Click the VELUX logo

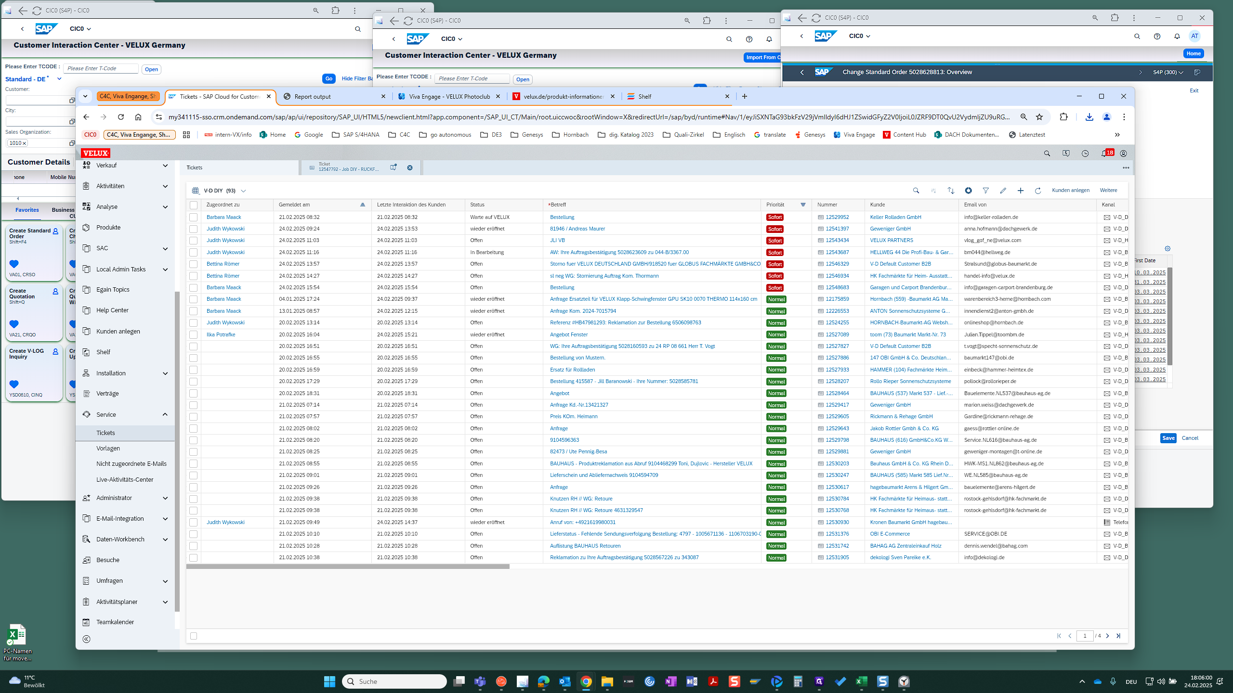pos(95,153)
